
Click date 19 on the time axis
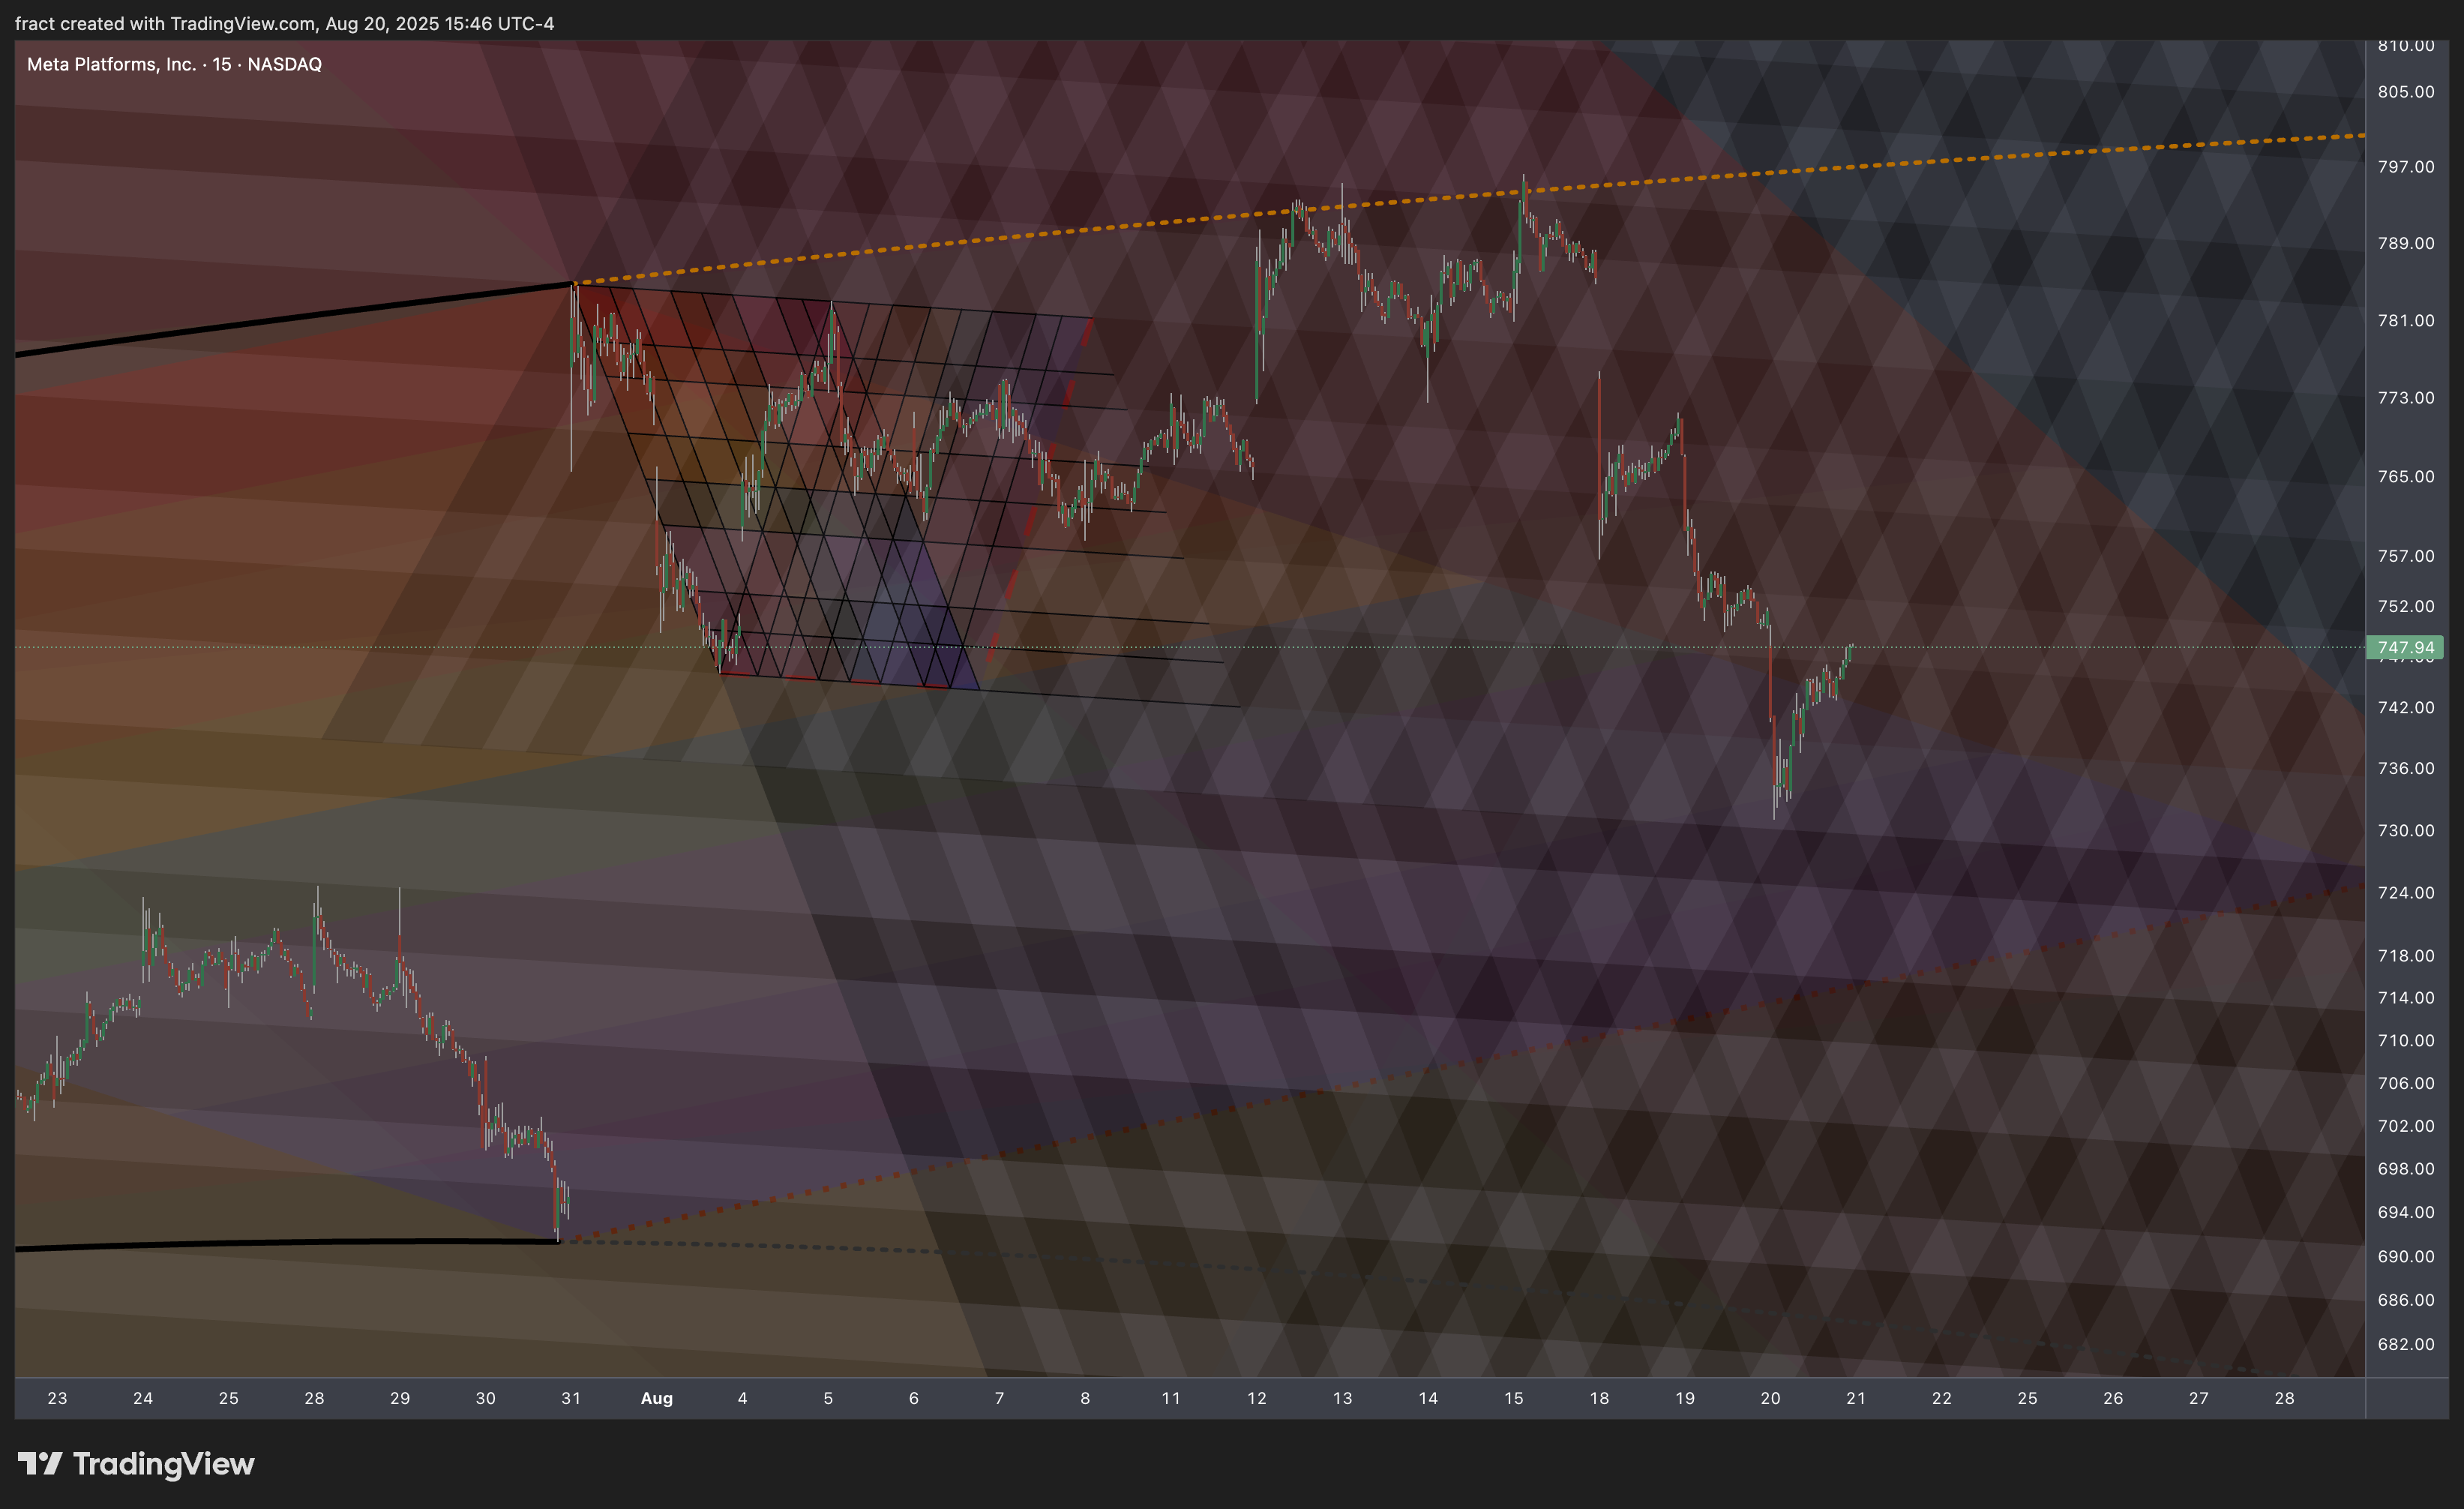(x=1685, y=1398)
